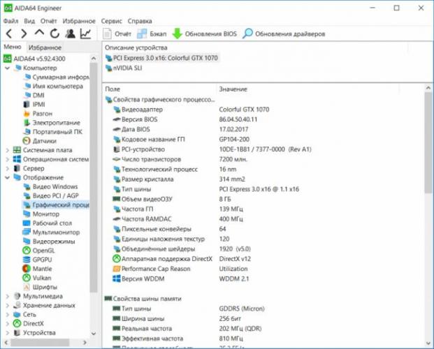The image size is (434, 349).
Task: Select the nVIDIA SLI device entry
Action: [124, 68]
